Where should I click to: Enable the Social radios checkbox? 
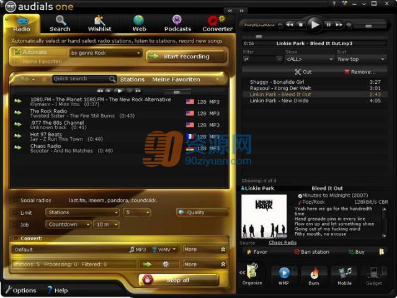tap(14, 200)
